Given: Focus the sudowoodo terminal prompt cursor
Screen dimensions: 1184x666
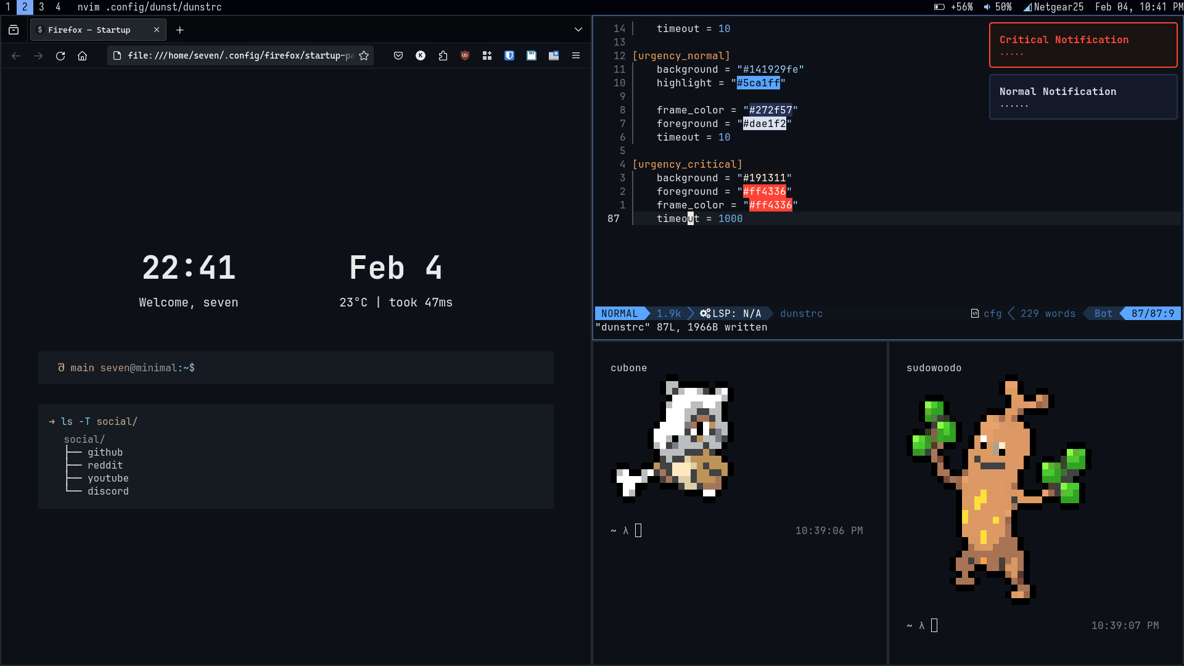Looking at the screenshot, I should click(x=934, y=626).
